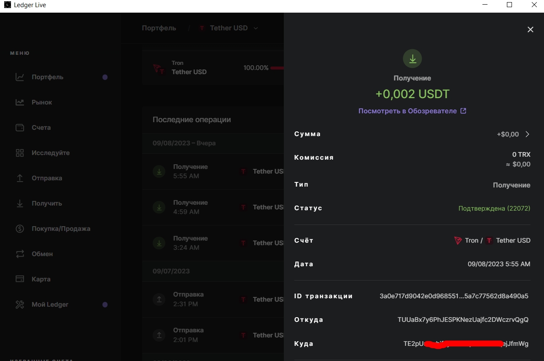The height and width of the screenshot is (361, 544).
Task: Click the Tron icon in Счёт row
Action: coord(458,241)
